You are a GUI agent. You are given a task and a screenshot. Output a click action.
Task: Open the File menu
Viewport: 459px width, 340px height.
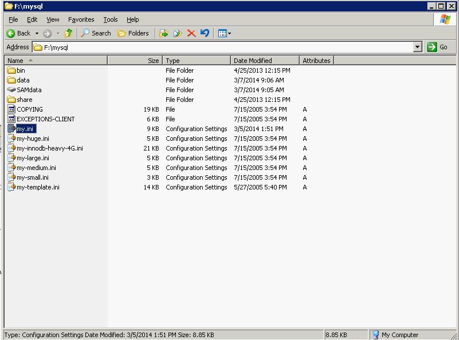click(x=13, y=19)
